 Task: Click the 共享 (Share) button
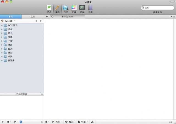(56, 122)
